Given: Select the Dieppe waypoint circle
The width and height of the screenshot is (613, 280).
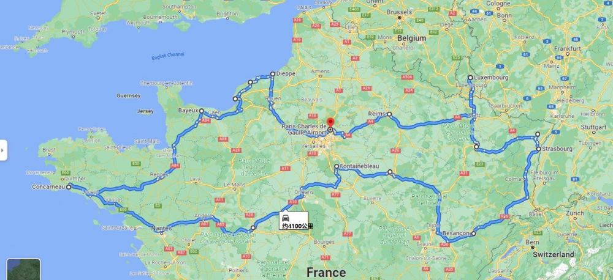Looking at the screenshot, I should coord(273,74).
